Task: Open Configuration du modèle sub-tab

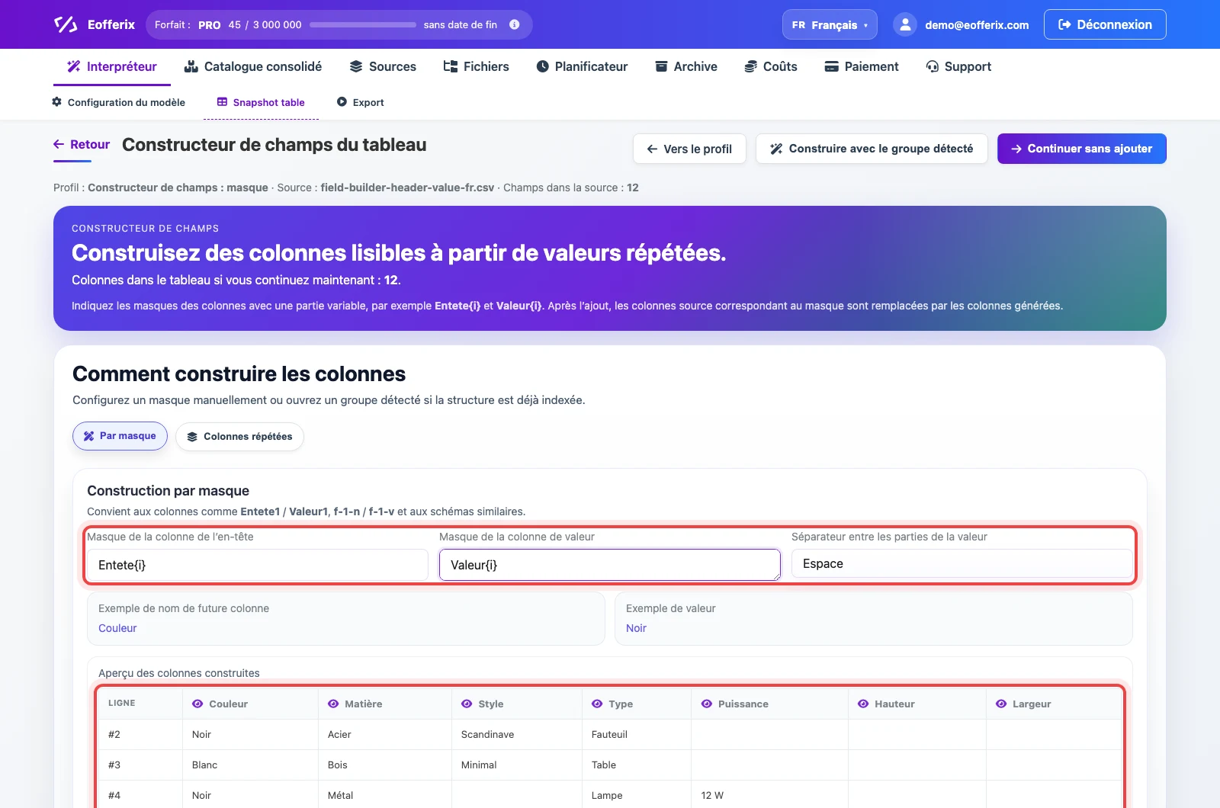Action: [x=118, y=102]
